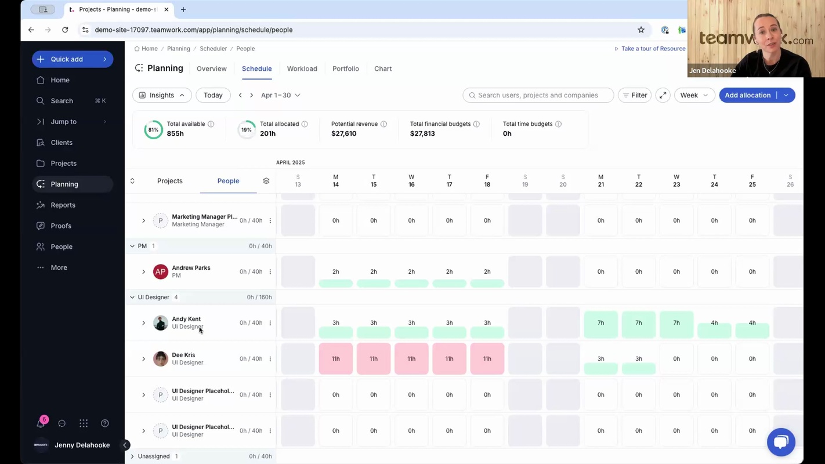Click the fullscreen expand icon

click(663, 95)
